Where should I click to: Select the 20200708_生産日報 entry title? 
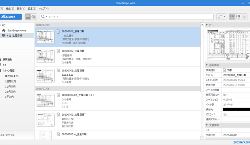pos(73,31)
